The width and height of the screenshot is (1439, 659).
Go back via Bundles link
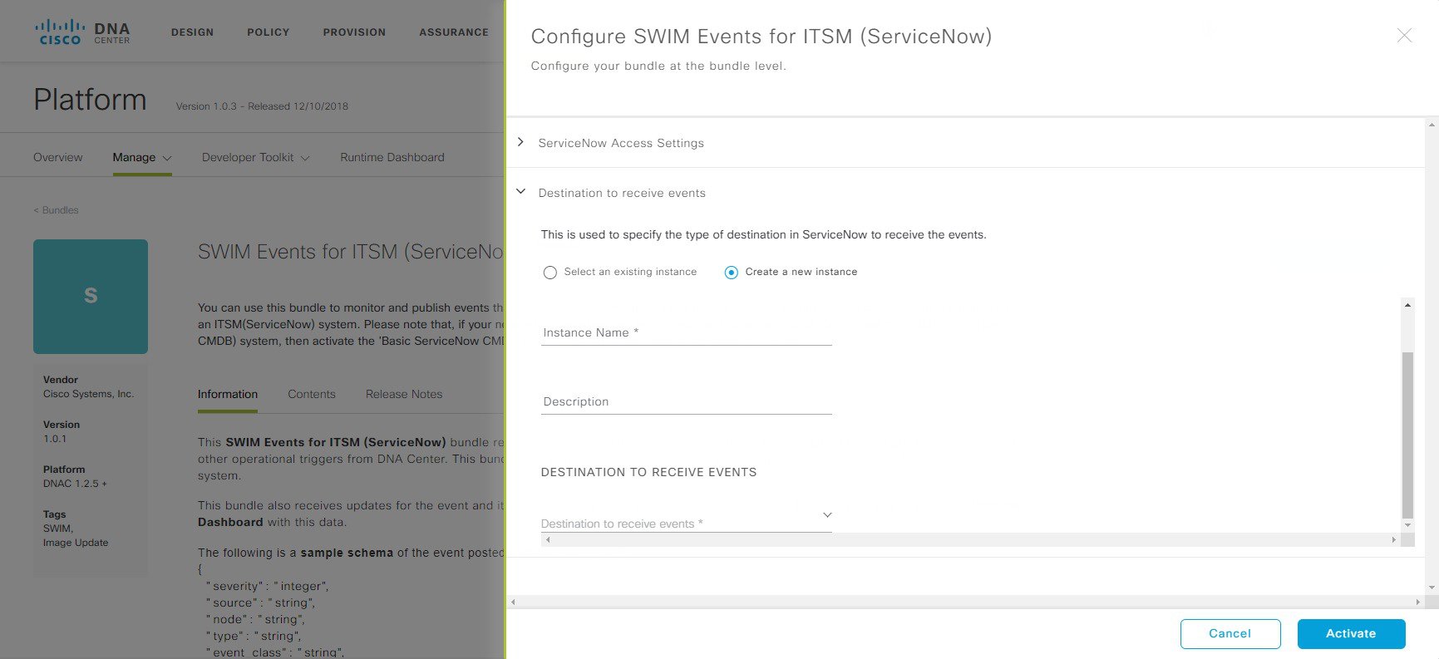pos(56,210)
